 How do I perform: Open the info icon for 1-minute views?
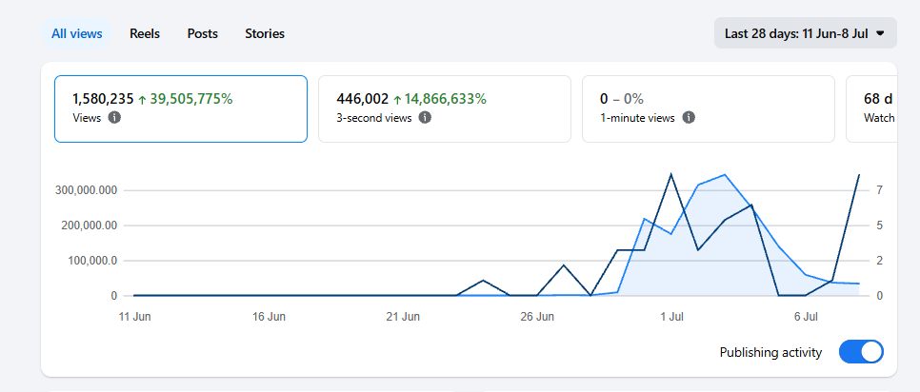[689, 118]
